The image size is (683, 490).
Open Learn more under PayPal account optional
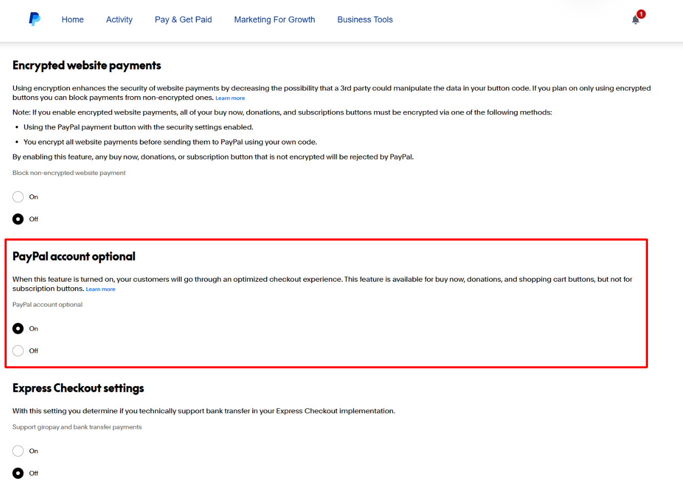pyautogui.click(x=101, y=289)
